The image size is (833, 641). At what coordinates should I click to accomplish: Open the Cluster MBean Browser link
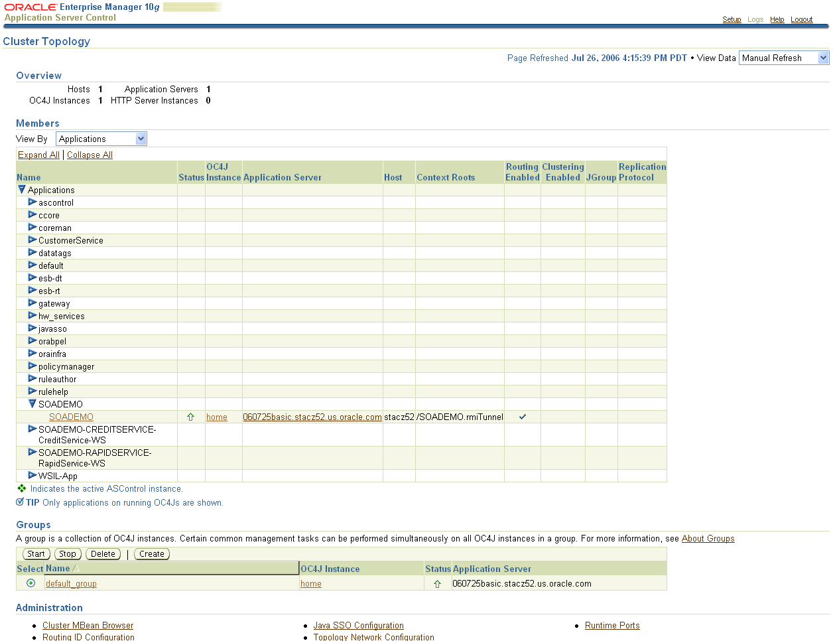[88, 625]
